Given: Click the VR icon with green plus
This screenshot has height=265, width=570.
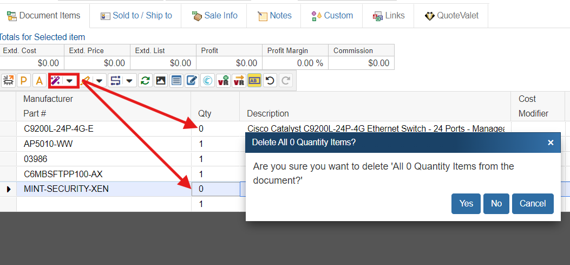Looking at the screenshot, I should pos(223,80).
